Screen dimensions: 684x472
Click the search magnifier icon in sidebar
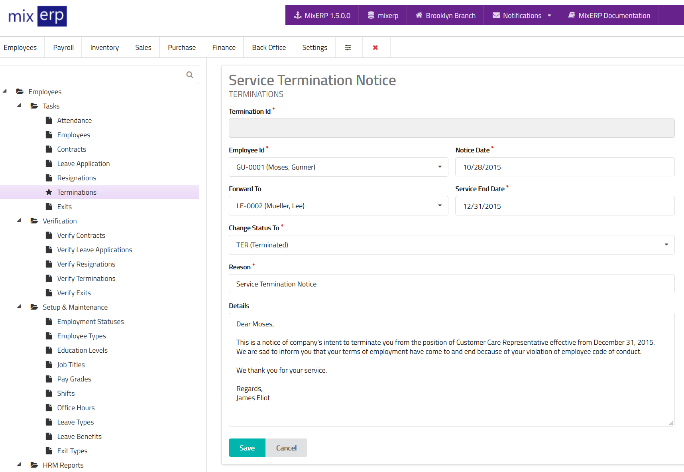[x=190, y=75]
